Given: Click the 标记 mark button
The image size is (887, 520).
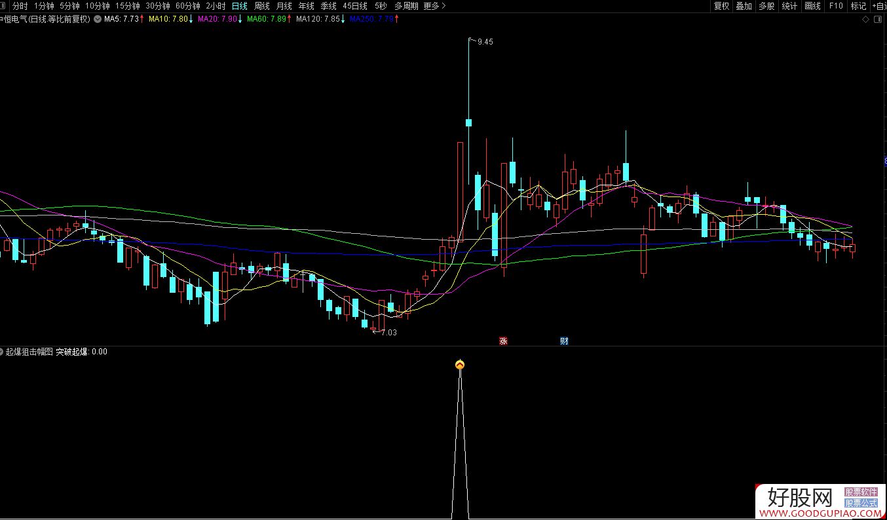Looking at the screenshot, I should tap(858, 6).
